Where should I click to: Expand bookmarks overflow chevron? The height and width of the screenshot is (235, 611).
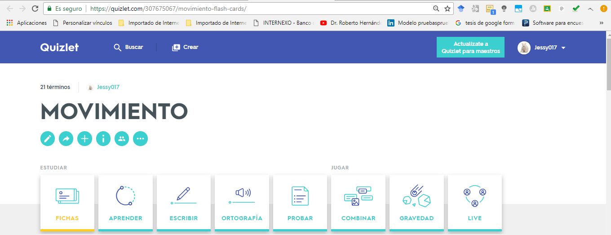(x=602, y=23)
